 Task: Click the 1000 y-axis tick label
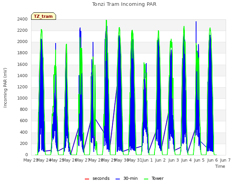point(23,98)
